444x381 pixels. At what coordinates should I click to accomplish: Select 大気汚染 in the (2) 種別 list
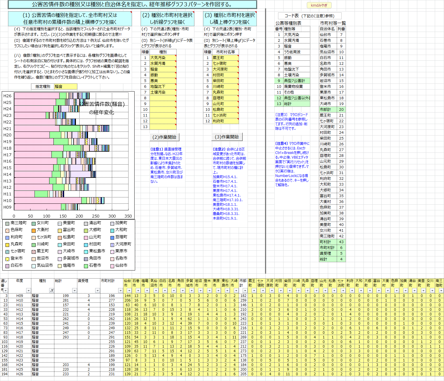tap(163, 58)
